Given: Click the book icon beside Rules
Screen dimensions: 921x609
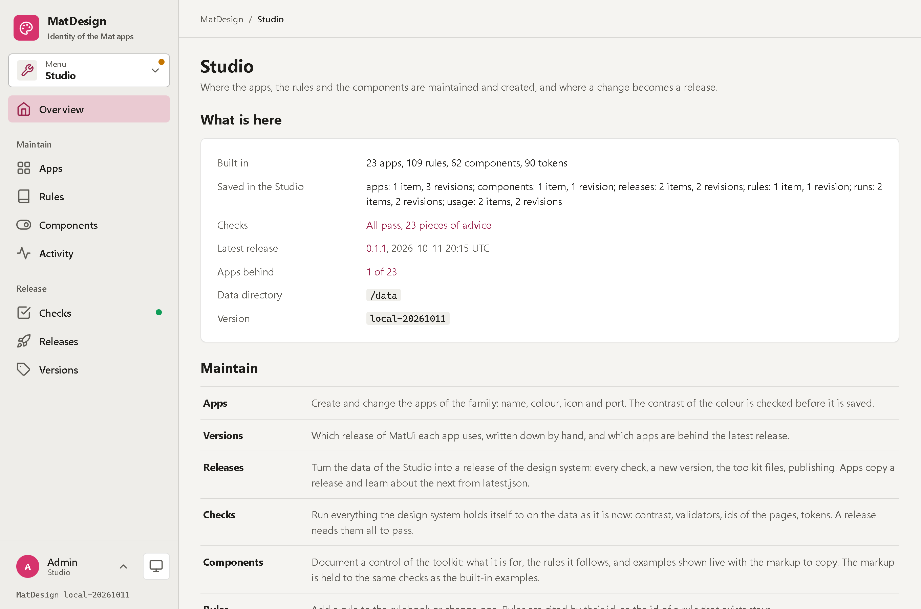Looking at the screenshot, I should pyautogui.click(x=24, y=197).
